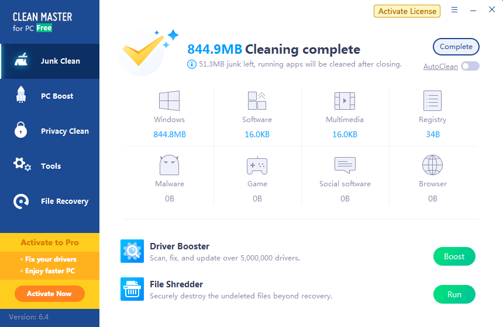
Task: Select the Multimedia film icon
Action: [344, 100]
